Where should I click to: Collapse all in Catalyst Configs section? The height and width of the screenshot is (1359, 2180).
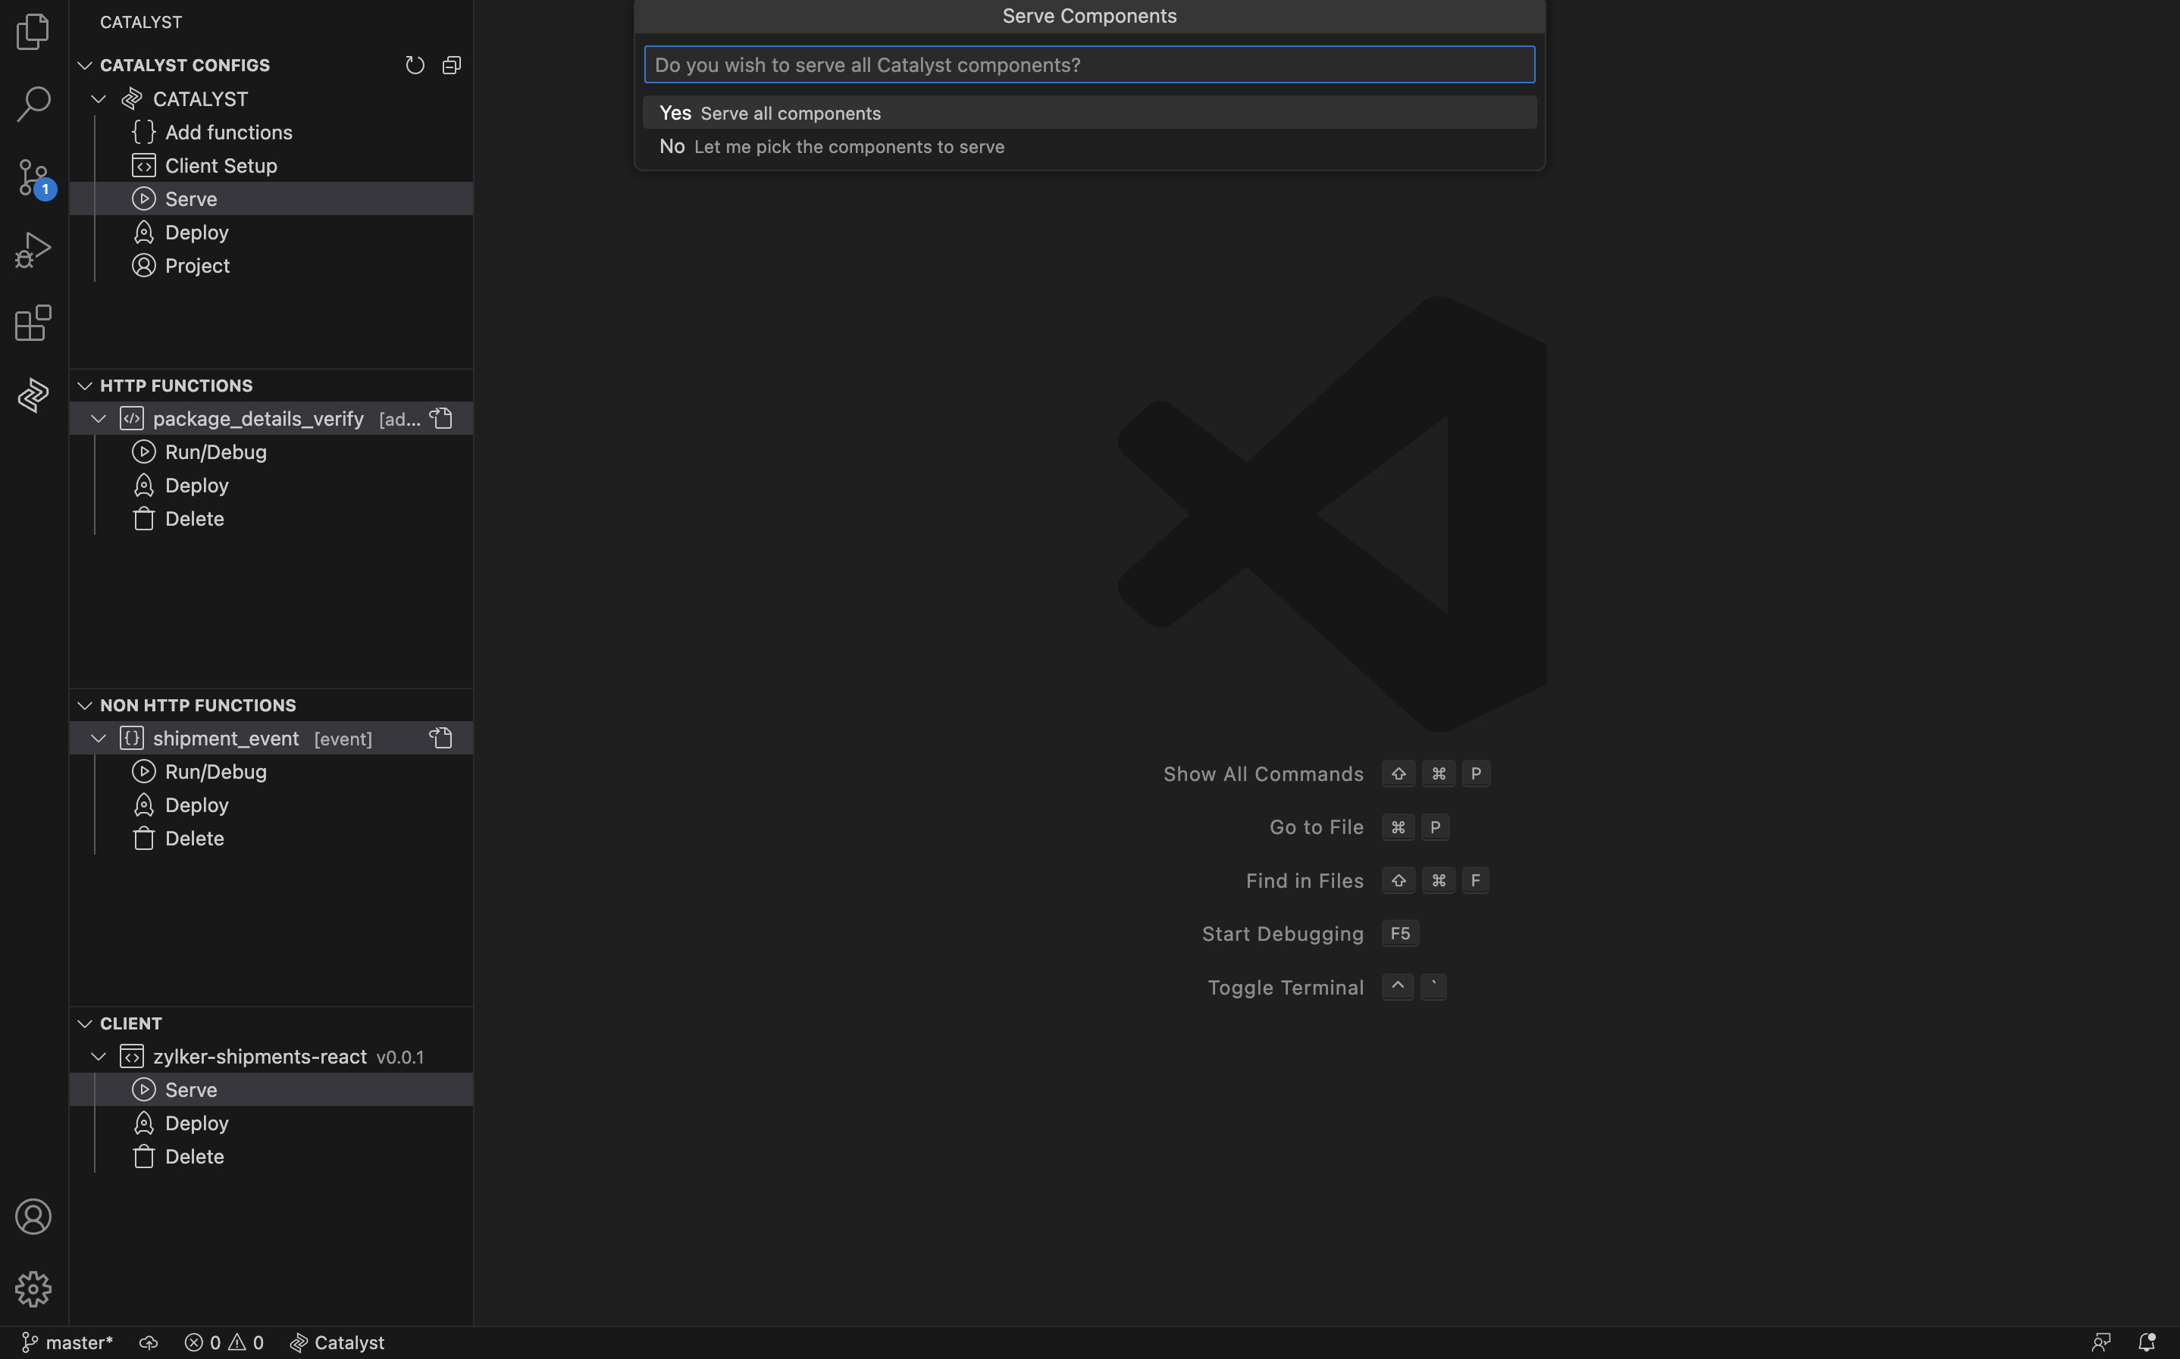point(452,64)
